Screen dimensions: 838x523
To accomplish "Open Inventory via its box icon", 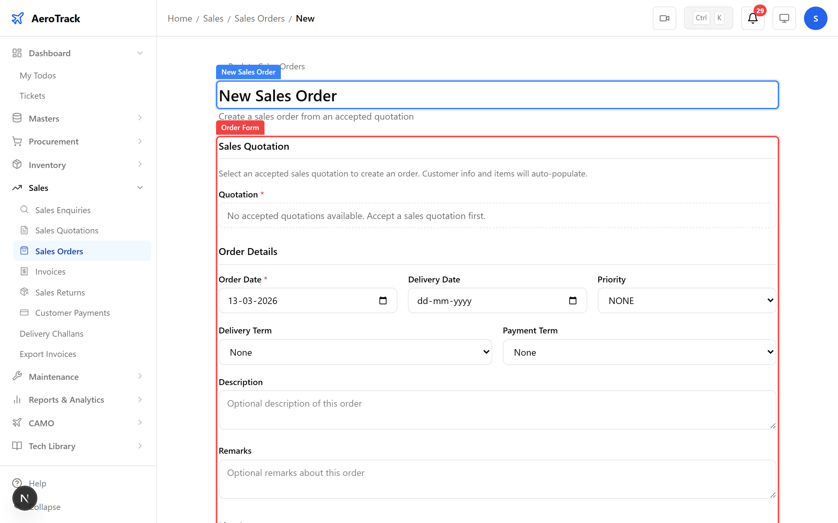I will tap(17, 164).
